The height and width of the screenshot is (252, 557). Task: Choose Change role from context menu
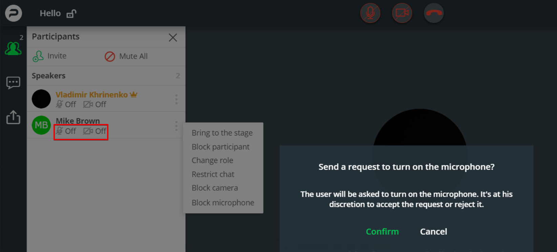click(x=212, y=160)
